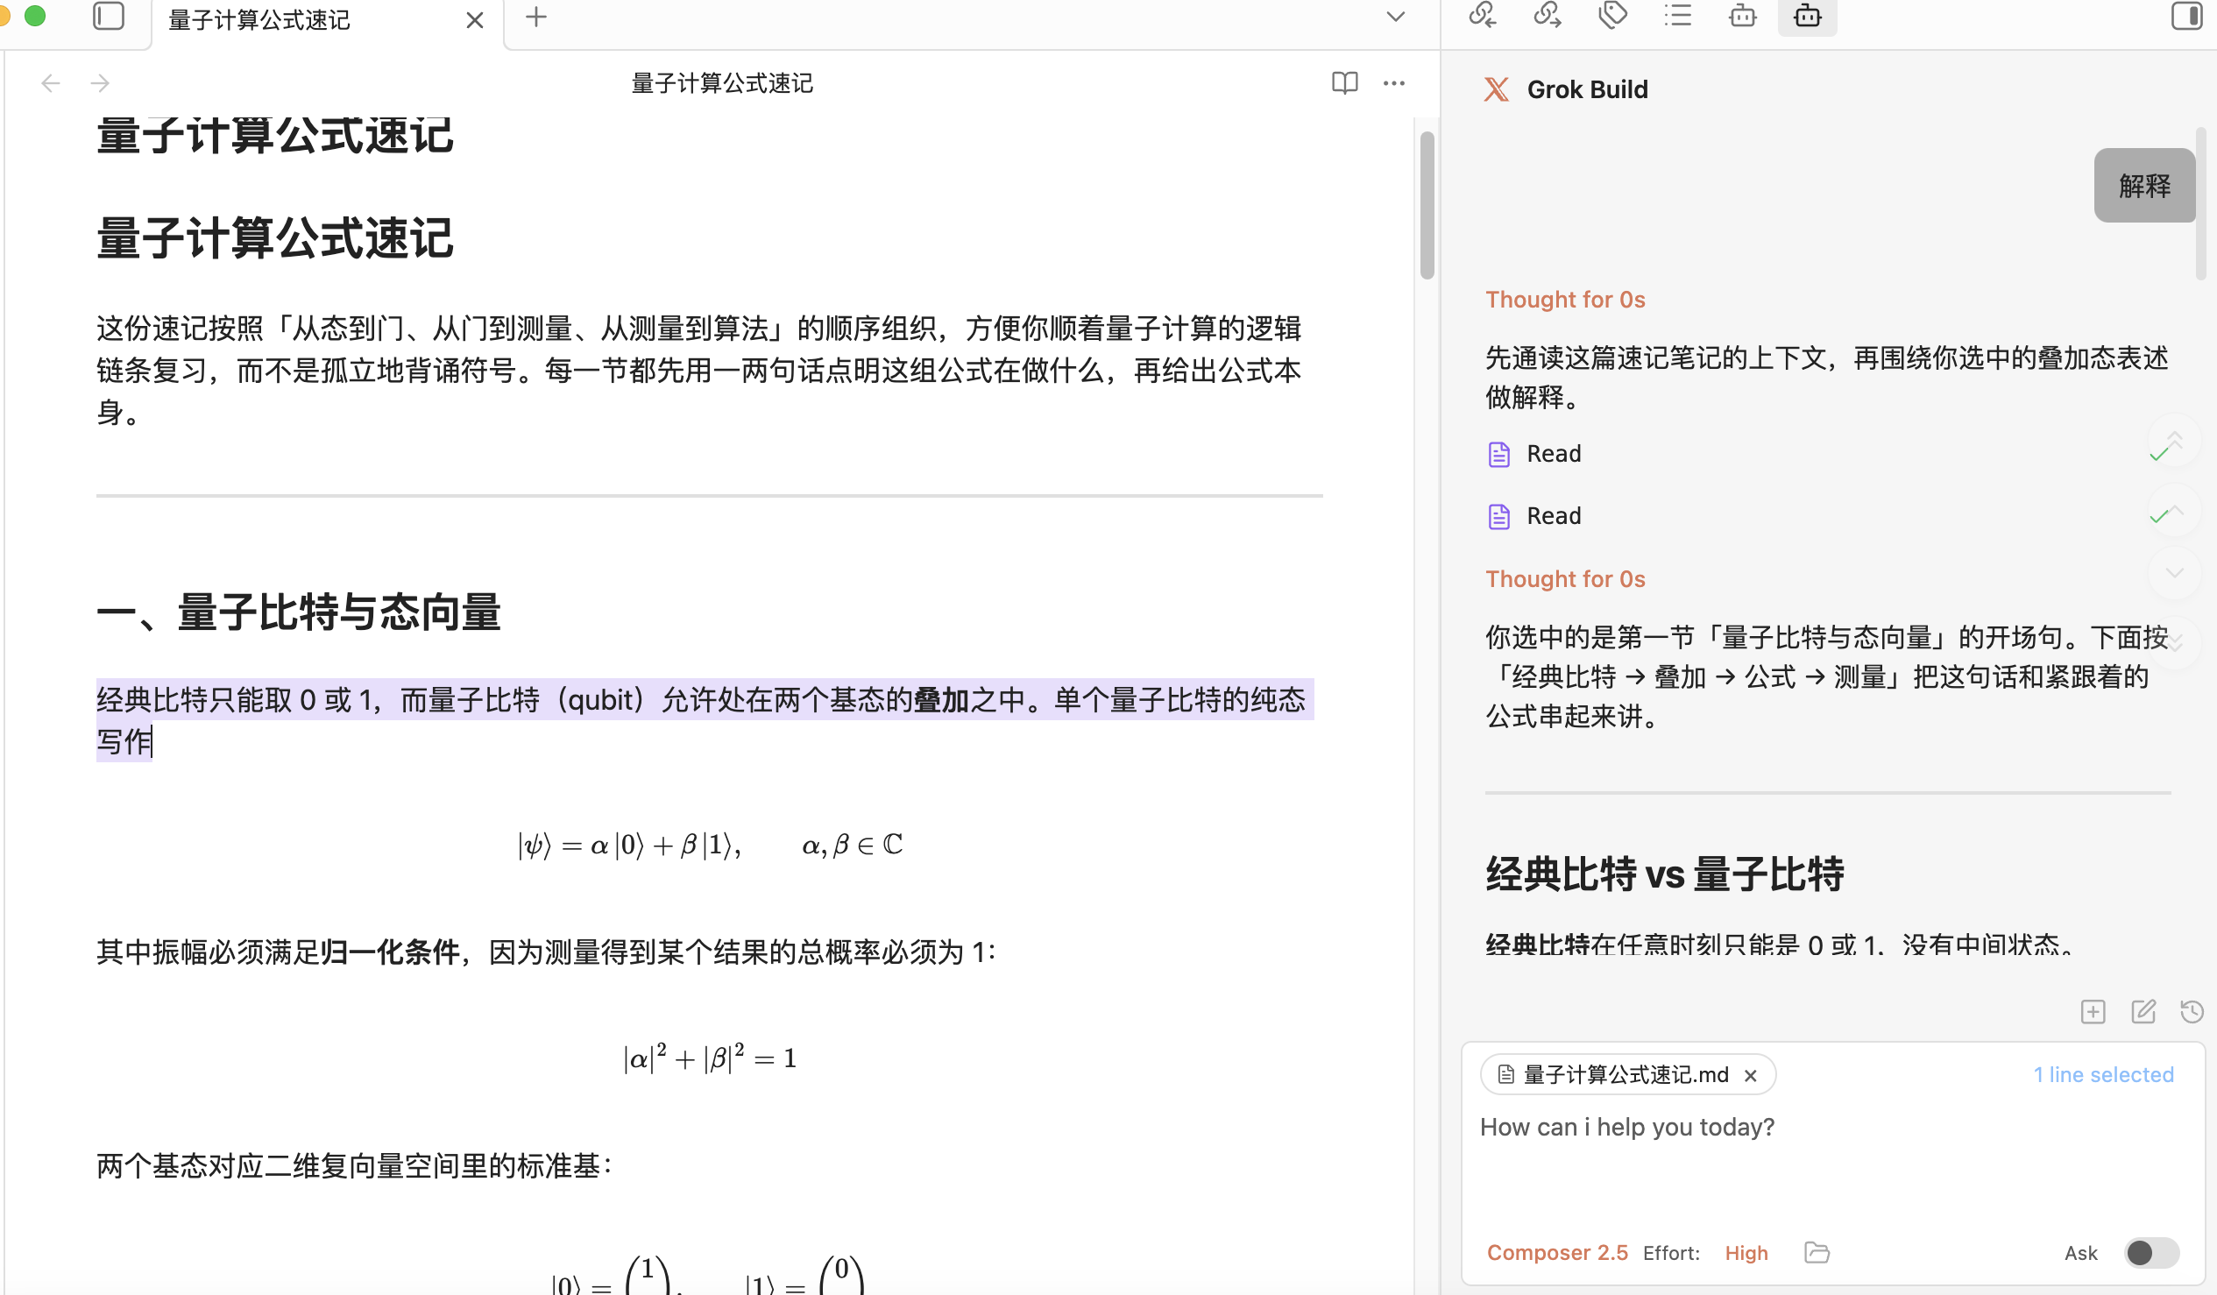Open the Composer 2.5 model selector
Screen dimensions: 2217x1295
click(1557, 1253)
